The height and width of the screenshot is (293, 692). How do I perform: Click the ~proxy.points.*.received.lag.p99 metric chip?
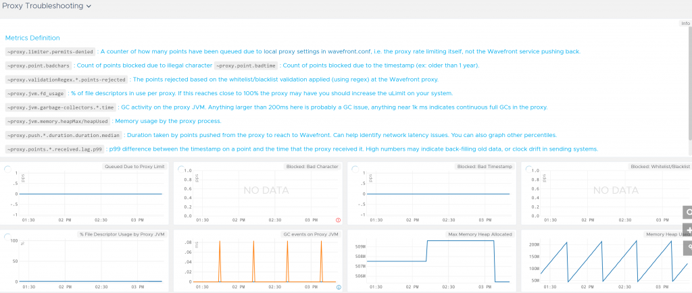tap(55, 149)
